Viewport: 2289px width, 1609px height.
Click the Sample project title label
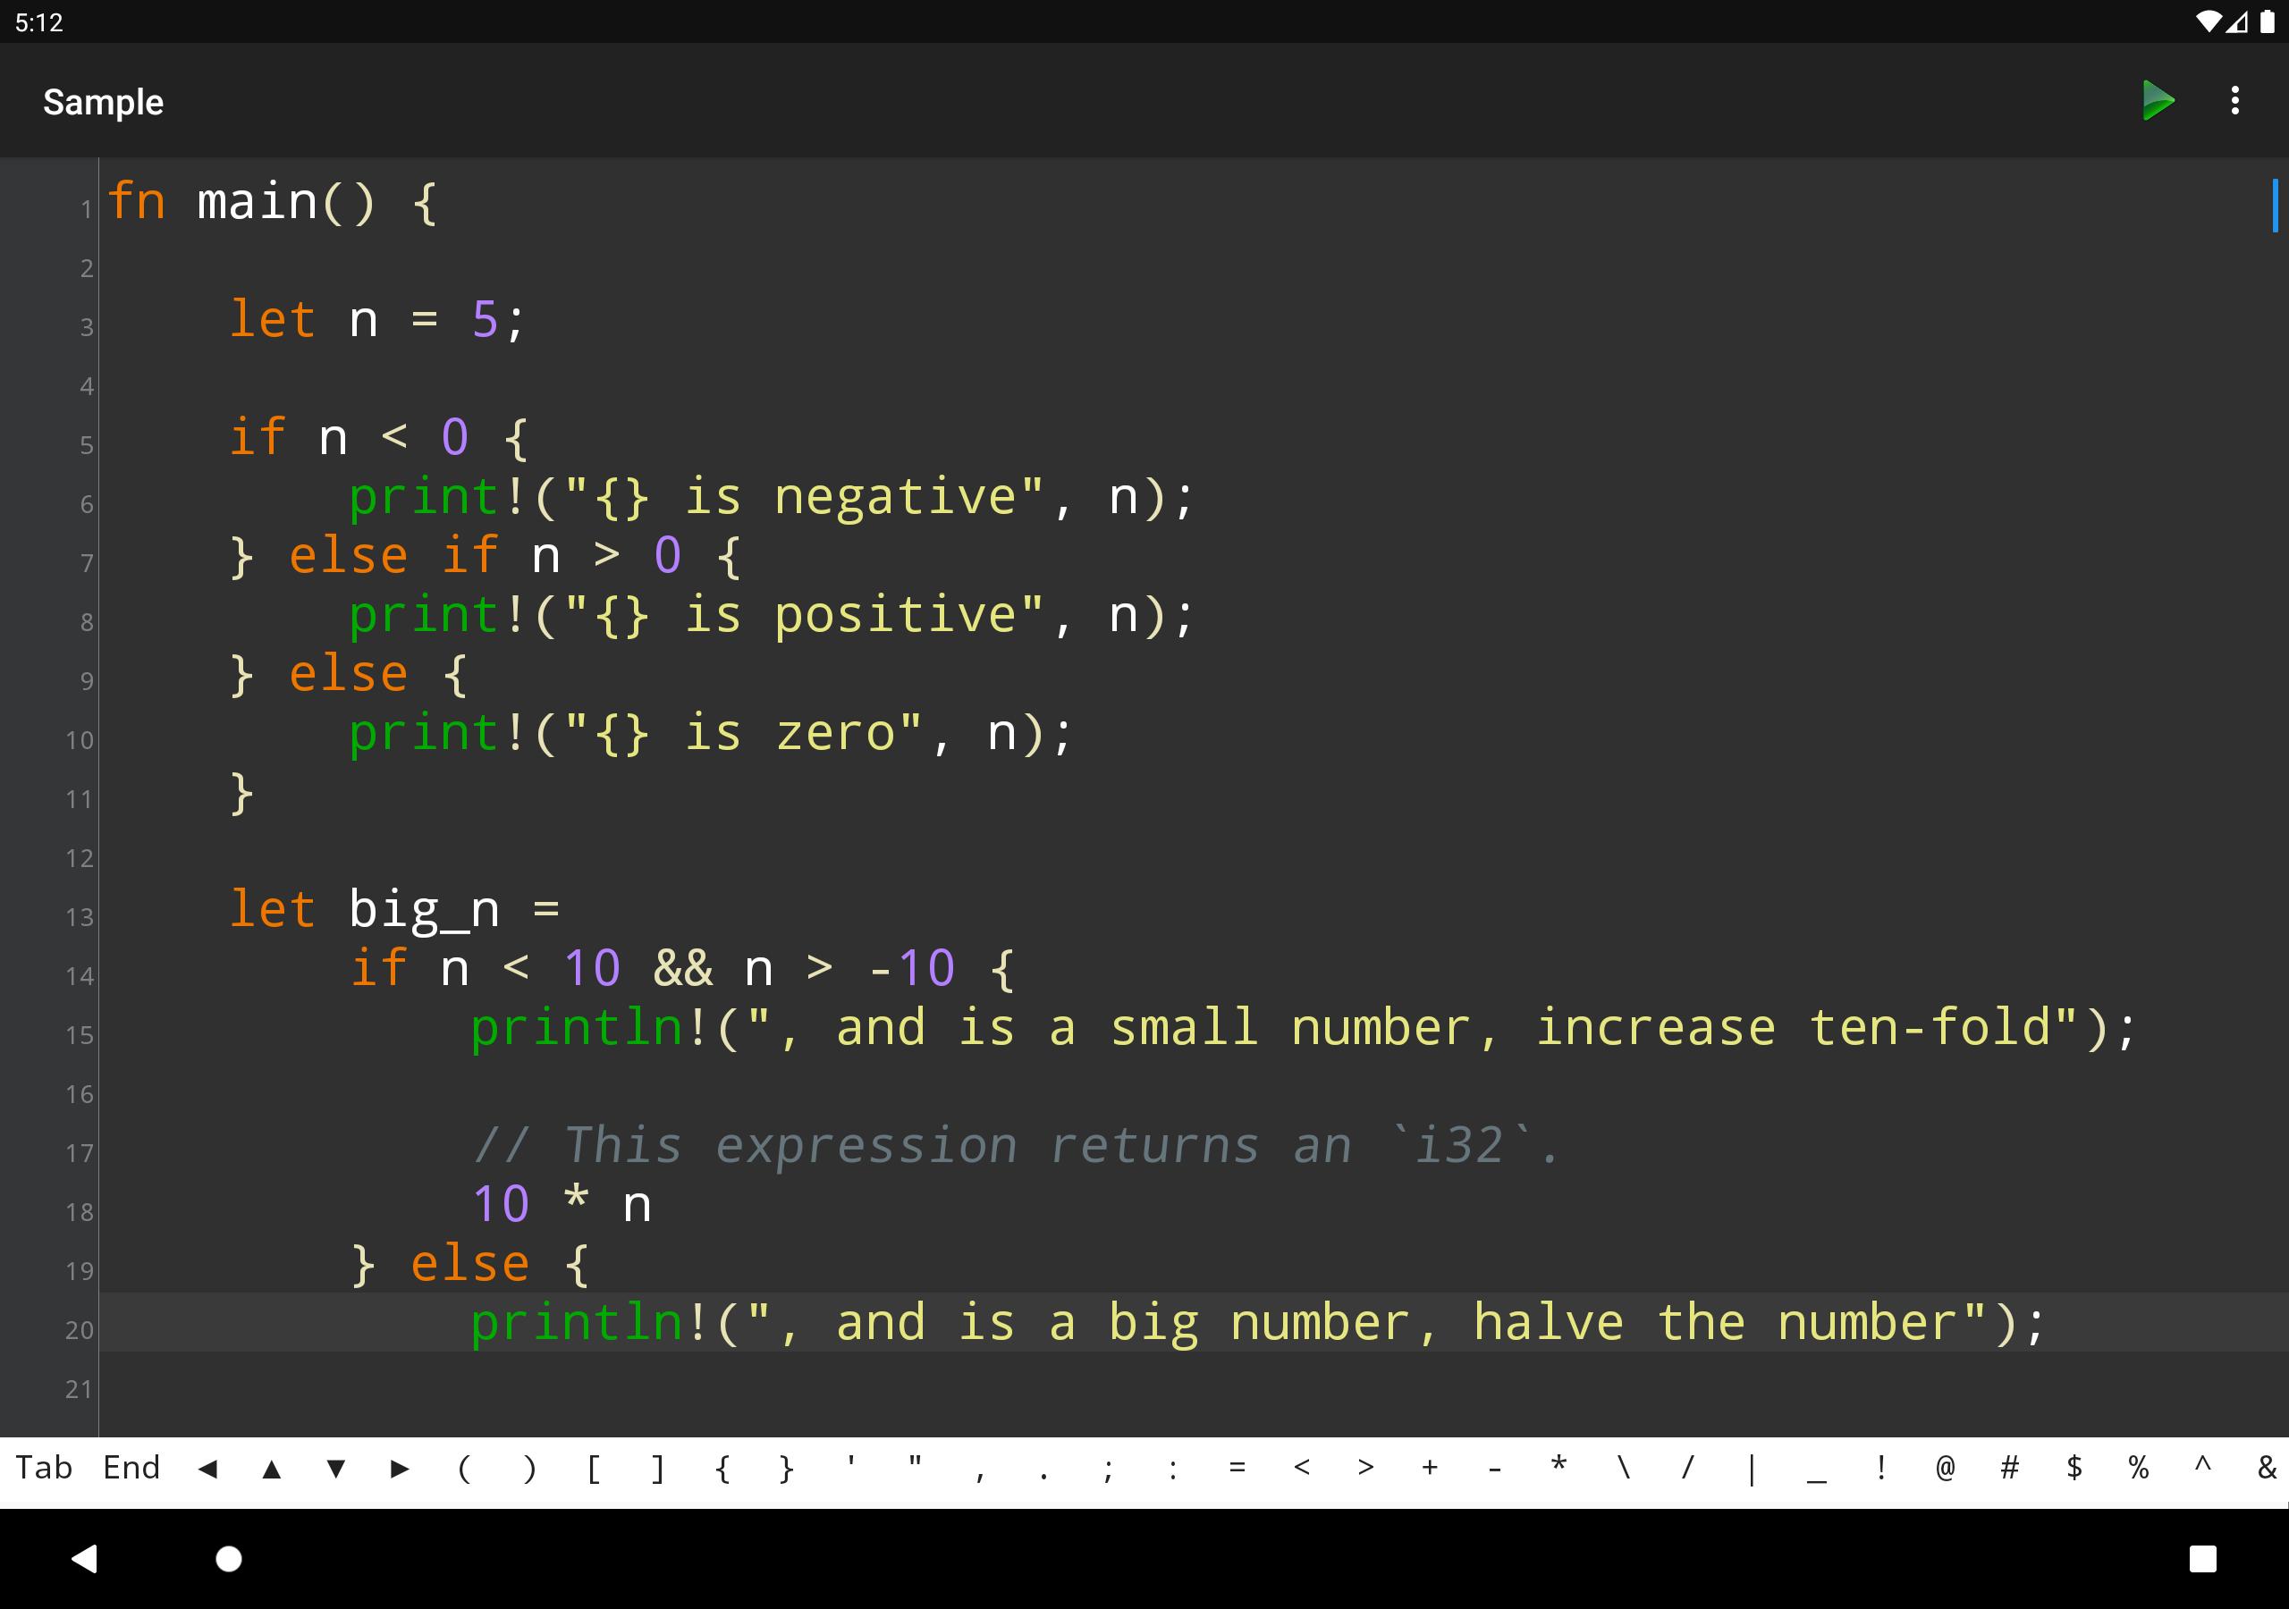[105, 103]
